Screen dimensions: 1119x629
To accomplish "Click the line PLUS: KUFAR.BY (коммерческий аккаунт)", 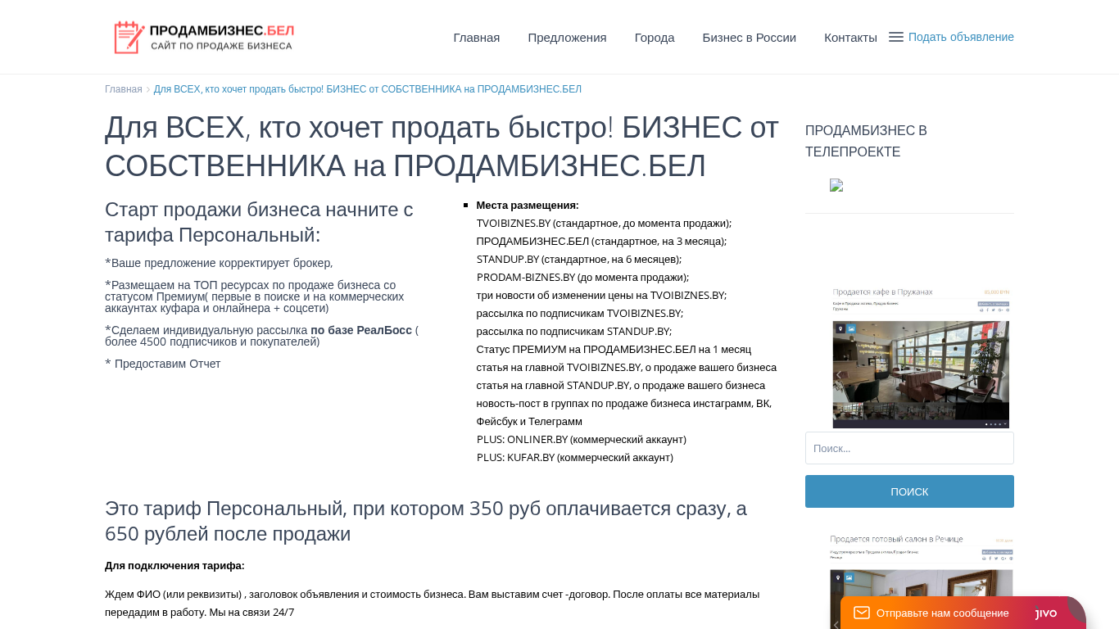I will (575, 457).
